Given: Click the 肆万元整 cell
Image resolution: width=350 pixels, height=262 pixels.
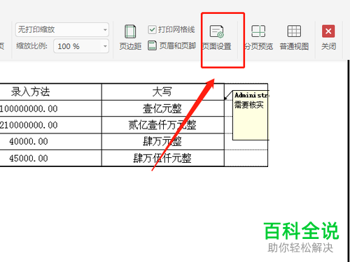Looking at the screenshot, I should click(163, 142).
